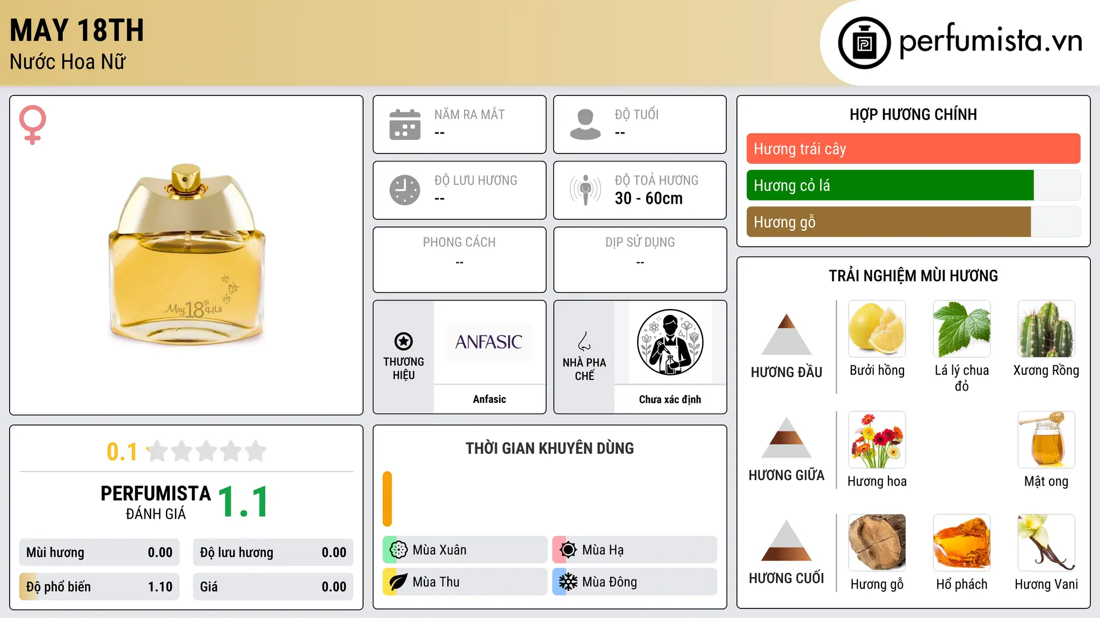Image resolution: width=1100 pixels, height=618 pixels.
Task: Click the Giá score row
Action: 273,587
